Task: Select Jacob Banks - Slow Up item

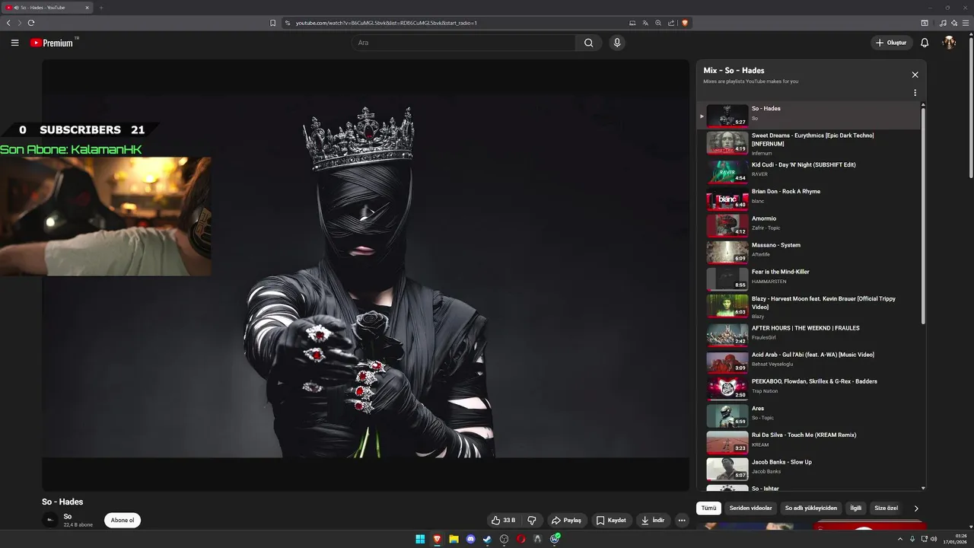Action: tap(809, 468)
